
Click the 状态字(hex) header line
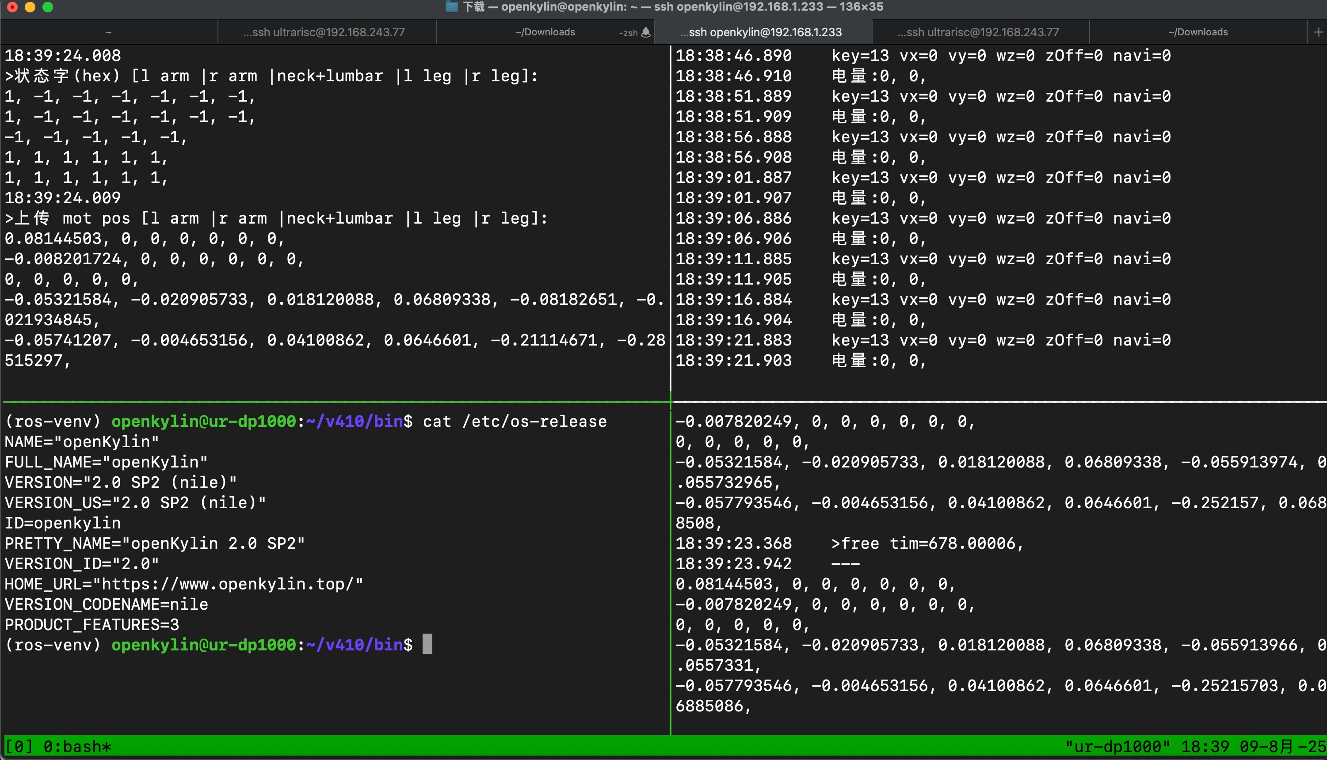[x=271, y=76]
